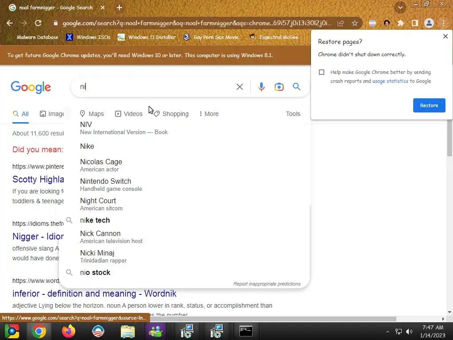Choose the Night Court suggestion

pos(184,204)
